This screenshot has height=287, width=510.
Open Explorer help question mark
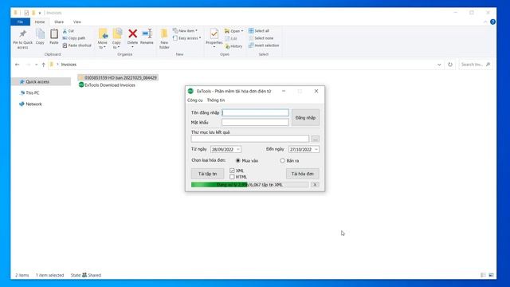(x=492, y=22)
